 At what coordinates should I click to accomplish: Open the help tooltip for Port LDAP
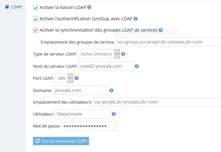click(77, 78)
